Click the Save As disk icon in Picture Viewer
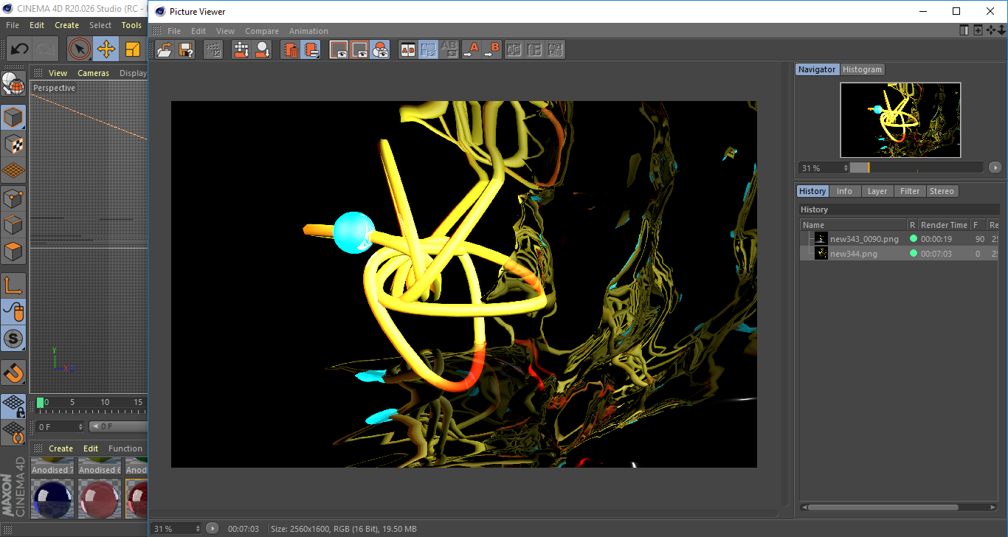 click(186, 49)
